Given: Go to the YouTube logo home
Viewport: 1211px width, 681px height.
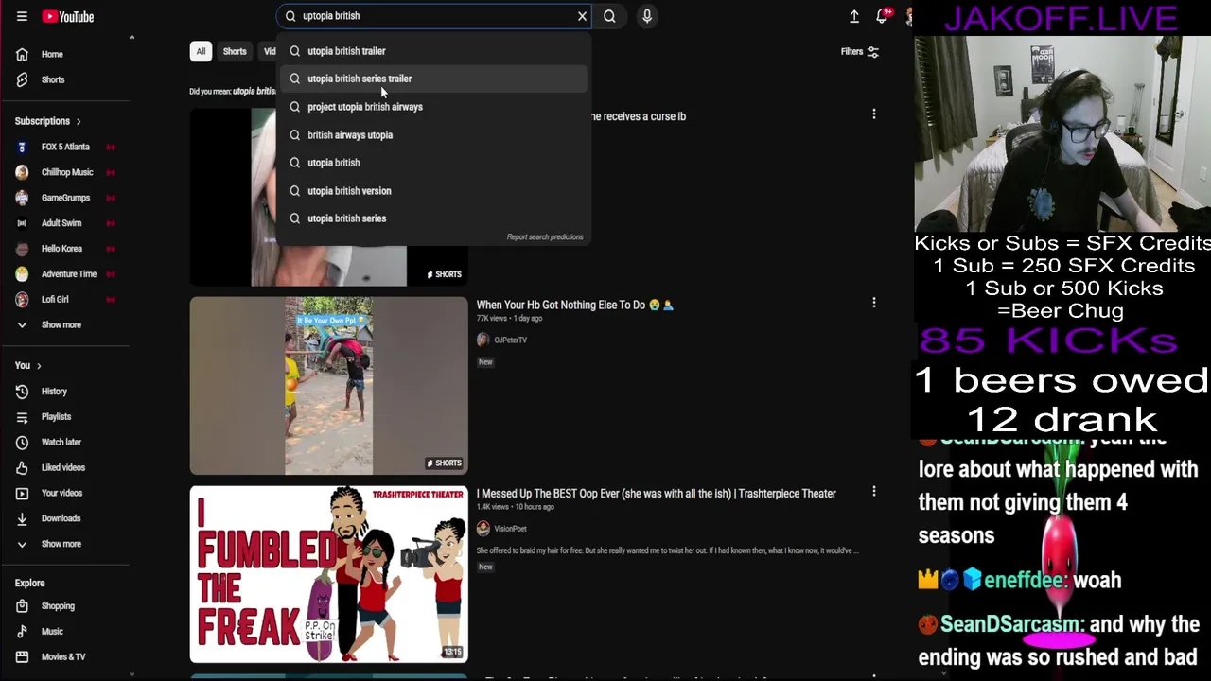Looking at the screenshot, I should (x=67, y=16).
